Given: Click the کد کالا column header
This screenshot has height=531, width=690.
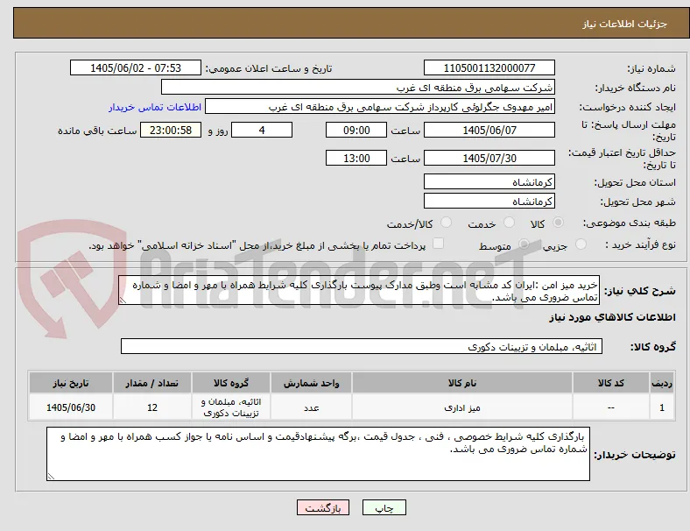Looking at the screenshot, I should click(x=611, y=383).
